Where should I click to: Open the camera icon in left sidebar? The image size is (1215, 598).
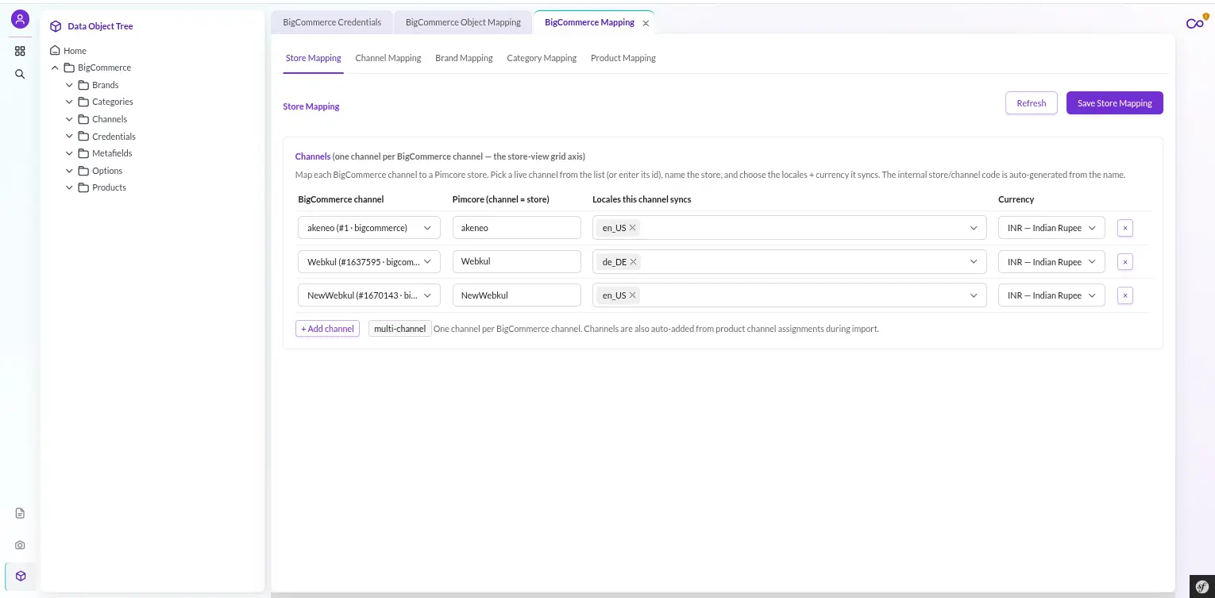click(20, 546)
